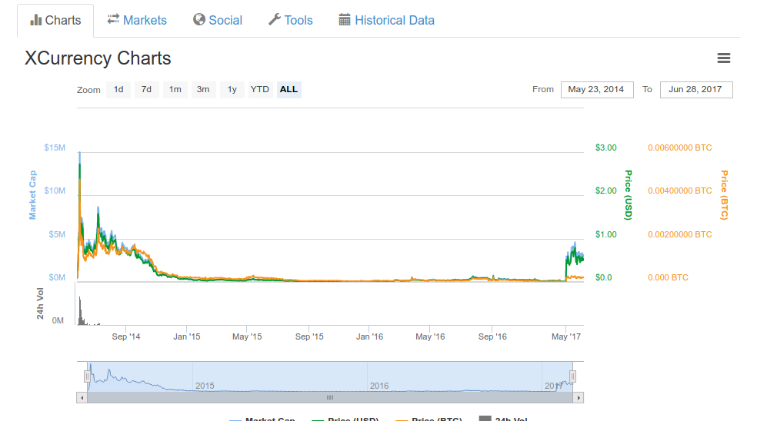Click the 2016 marker in the navigator
This screenshot has height=421, width=757.
pos(379,386)
